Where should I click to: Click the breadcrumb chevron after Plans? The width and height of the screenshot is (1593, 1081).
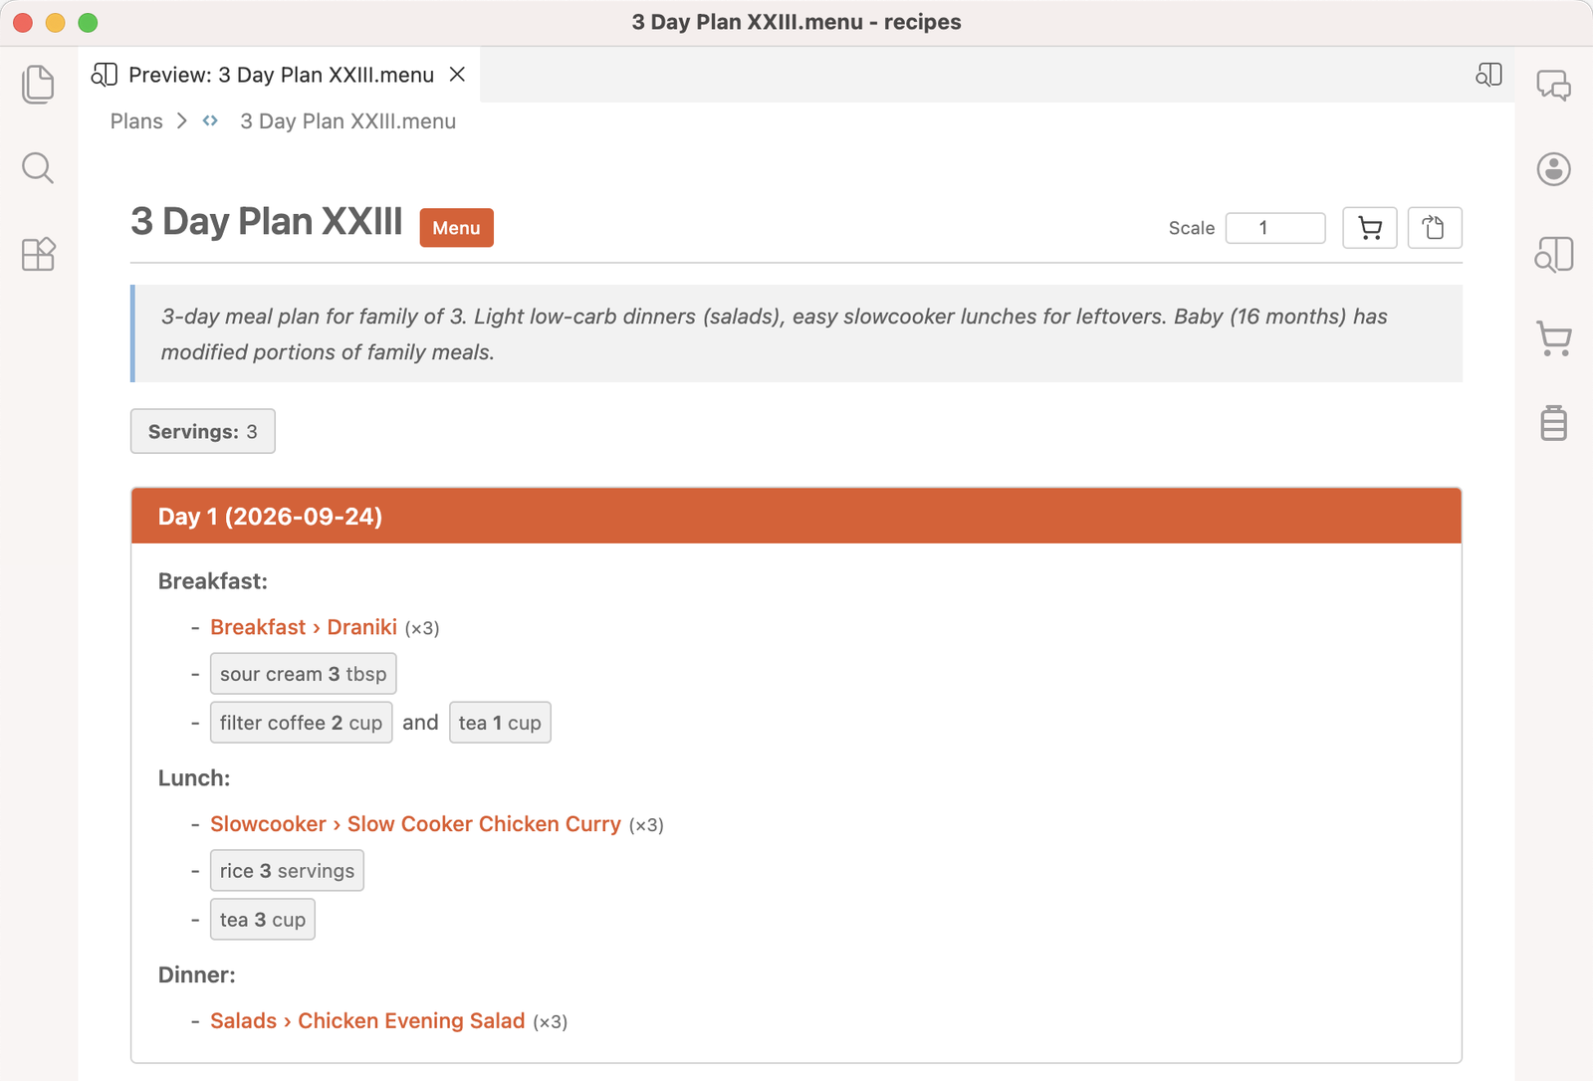181,121
